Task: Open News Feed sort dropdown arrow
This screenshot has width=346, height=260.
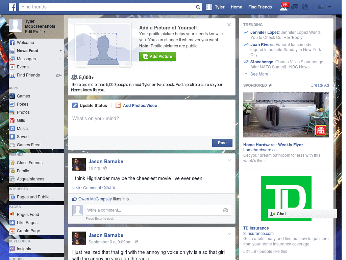Action: coord(60,51)
